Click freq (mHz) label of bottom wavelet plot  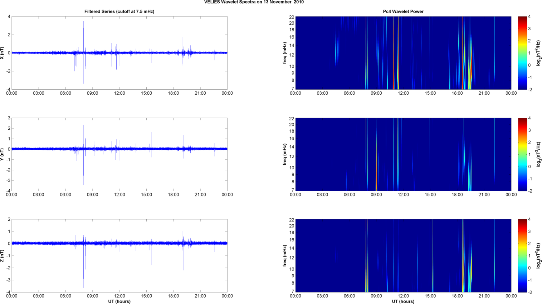[285, 256]
